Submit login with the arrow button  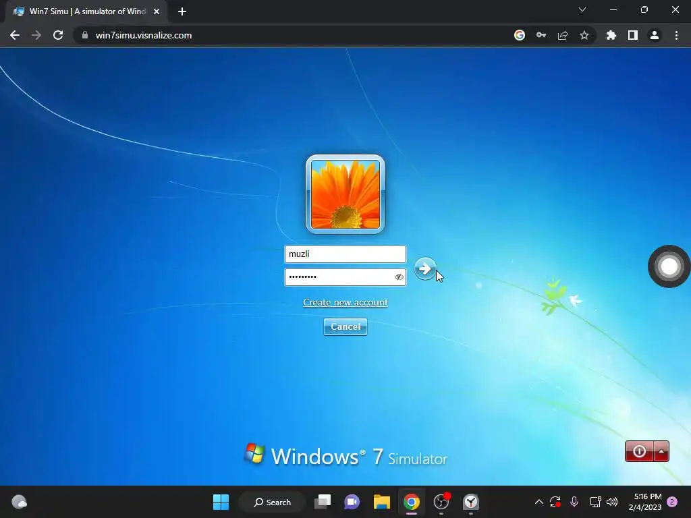click(425, 268)
